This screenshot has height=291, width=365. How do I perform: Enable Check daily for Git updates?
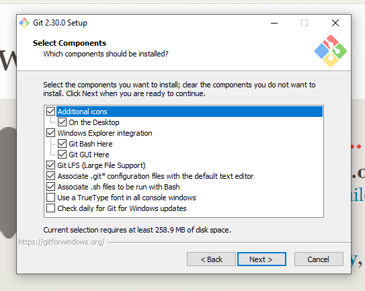click(50, 208)
